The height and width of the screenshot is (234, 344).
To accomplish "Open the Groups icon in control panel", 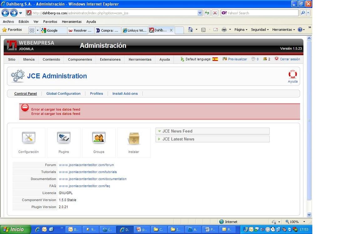I will [99, 138].
